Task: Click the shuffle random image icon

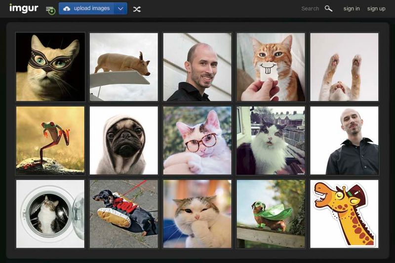Action: pos(137,9)
